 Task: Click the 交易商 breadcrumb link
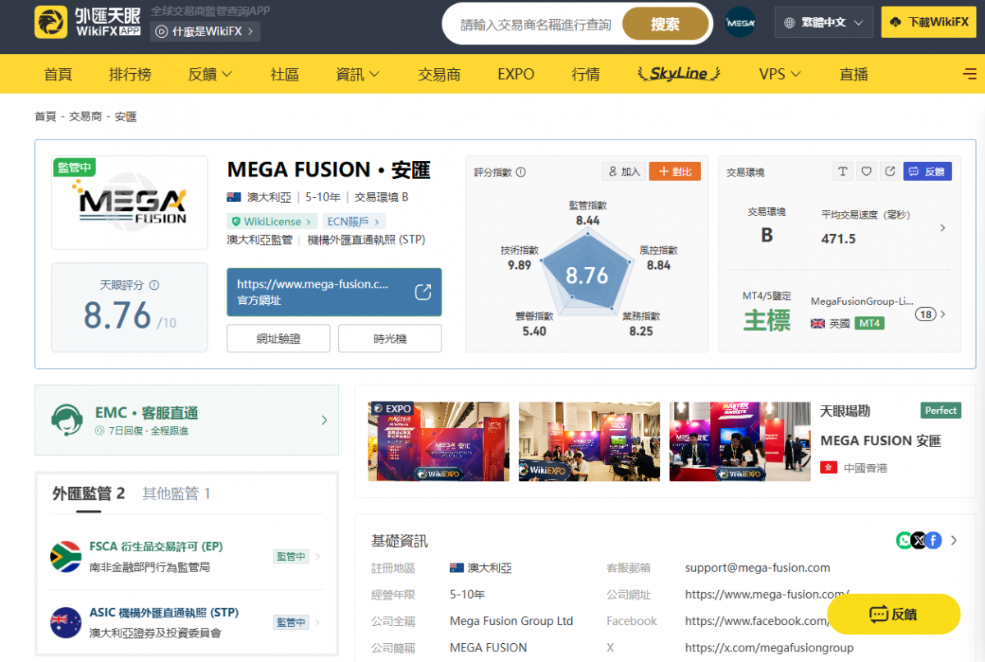coord(85,117)
